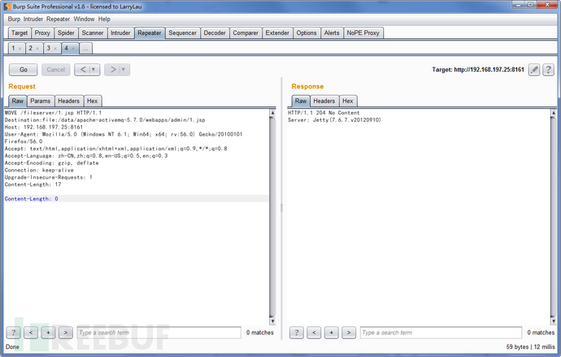Click the request pane vertical scrollbar
Screen dimensions: 561x357
[272, 217]
